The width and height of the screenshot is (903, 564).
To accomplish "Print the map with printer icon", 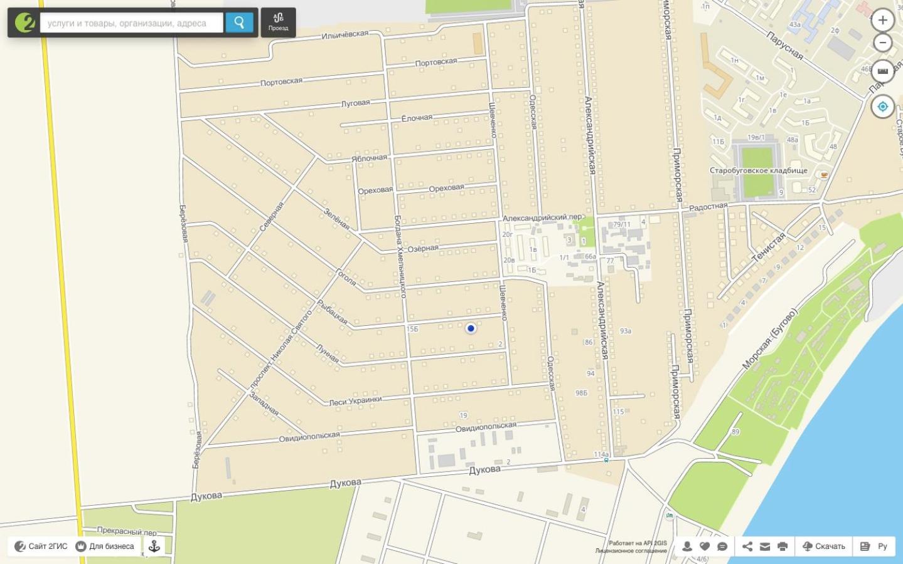I will point(783,546).
